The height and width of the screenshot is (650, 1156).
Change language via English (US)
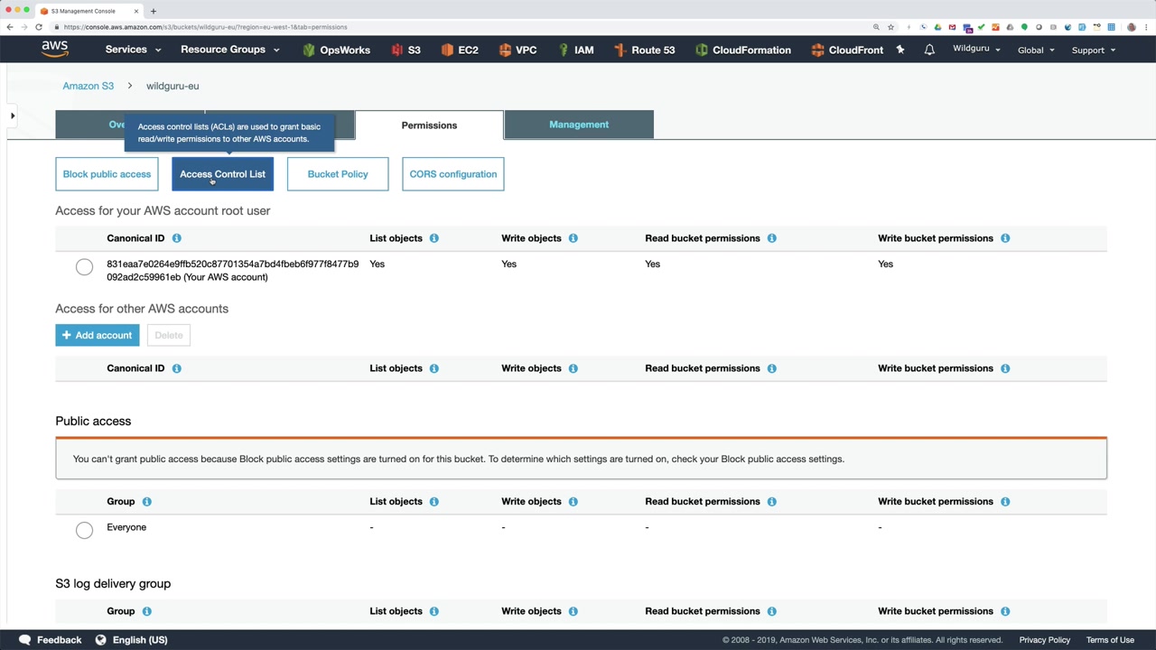click(x=131, y=640)
